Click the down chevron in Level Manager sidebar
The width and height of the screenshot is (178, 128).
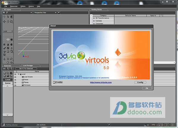8,115
